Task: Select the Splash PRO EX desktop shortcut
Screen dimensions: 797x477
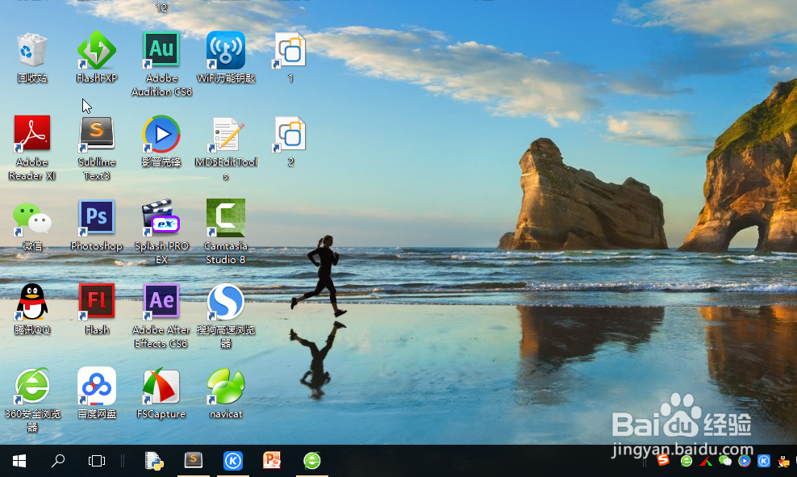Action: pyautogui.click(x=161, y=232)
